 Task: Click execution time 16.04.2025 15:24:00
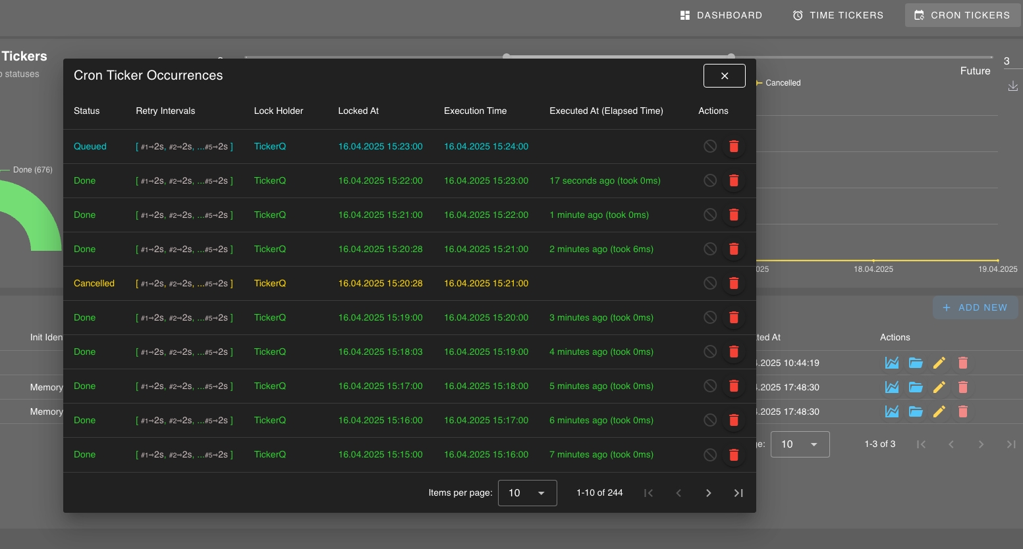486,146
